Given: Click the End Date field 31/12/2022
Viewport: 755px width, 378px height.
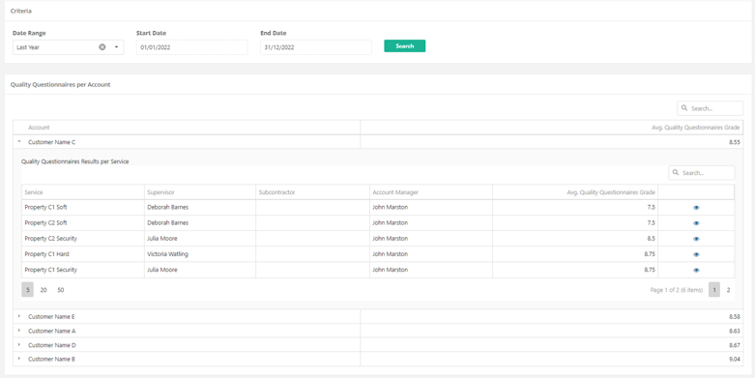Looking at the screenshot, I should [316, 47].
